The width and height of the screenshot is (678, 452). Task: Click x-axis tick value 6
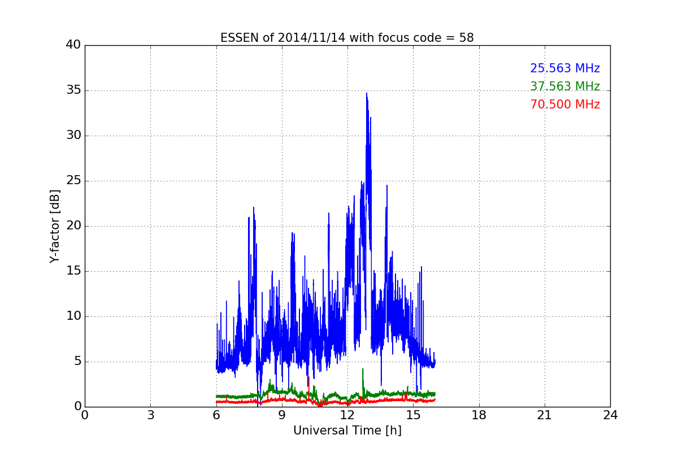tap(216, 415)
